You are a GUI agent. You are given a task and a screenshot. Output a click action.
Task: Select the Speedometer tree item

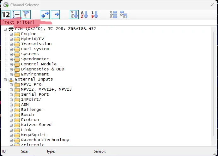click(35, 59)
